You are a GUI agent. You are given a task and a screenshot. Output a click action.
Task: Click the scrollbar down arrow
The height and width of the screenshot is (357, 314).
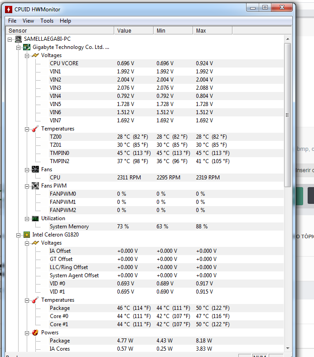coord(288,348)
